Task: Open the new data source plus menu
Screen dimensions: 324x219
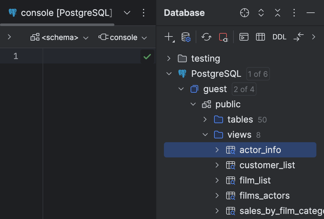Action: [x=168, y=37]
